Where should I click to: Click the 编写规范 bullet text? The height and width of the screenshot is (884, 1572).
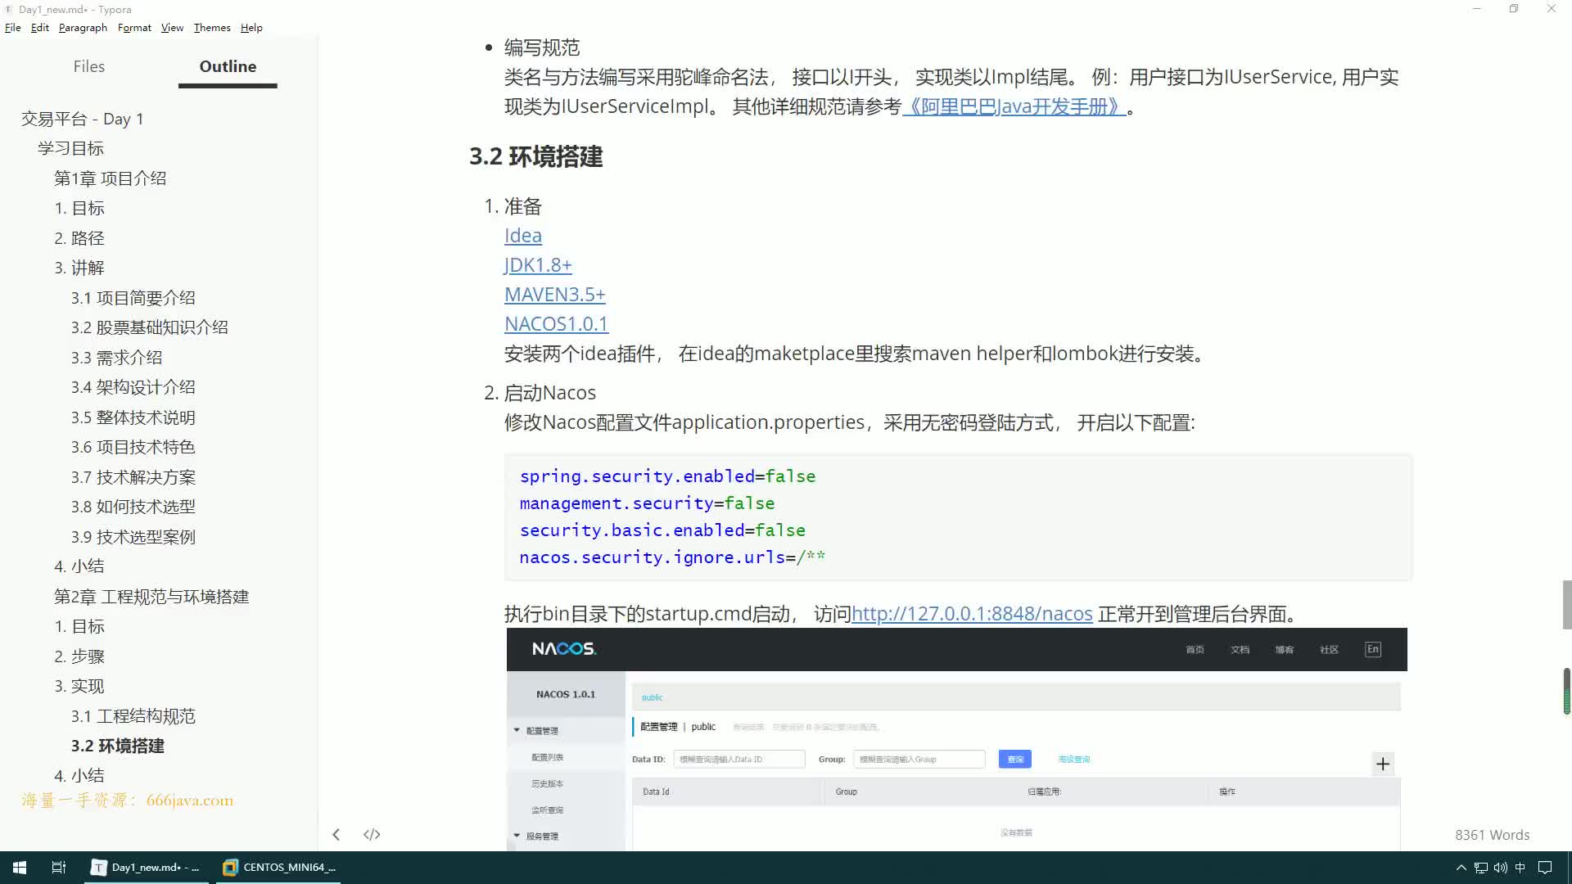(542, 47)
